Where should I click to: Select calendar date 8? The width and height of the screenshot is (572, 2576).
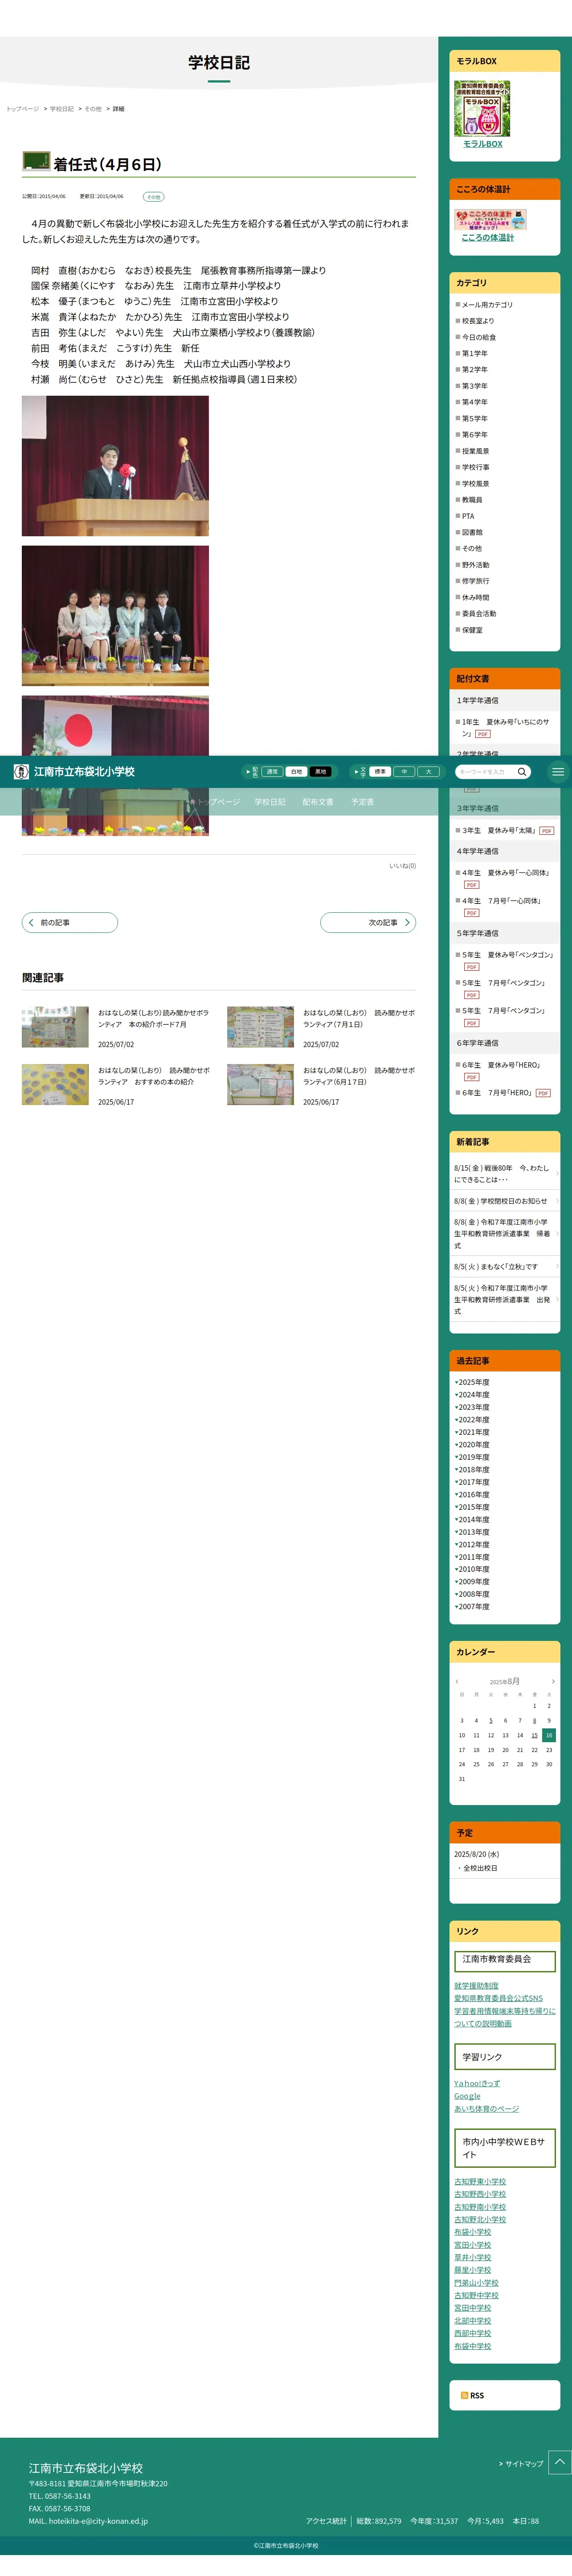(x=534, y=1721)
